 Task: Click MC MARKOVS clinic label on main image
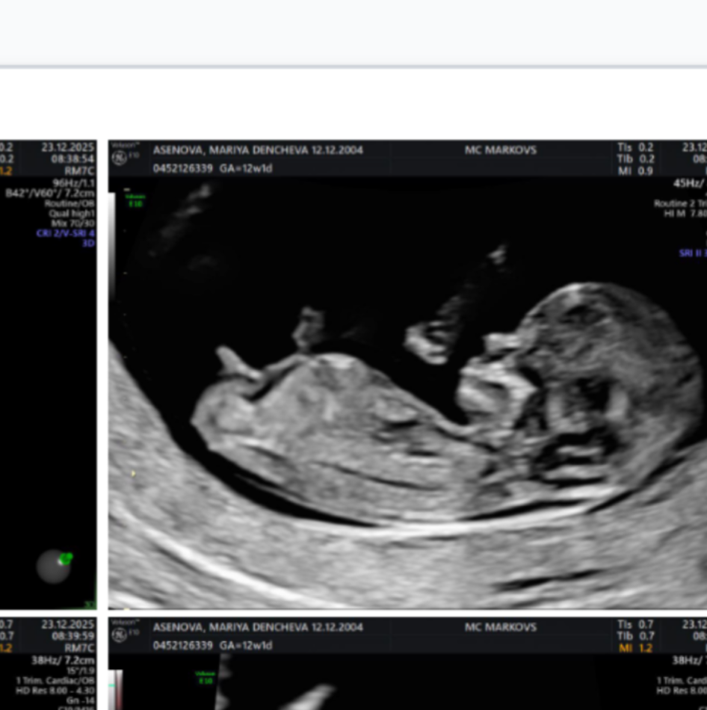[500, 149]
